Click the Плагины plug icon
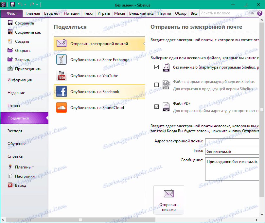The width and height of the screenshot is (265, 223). point(10,167)
